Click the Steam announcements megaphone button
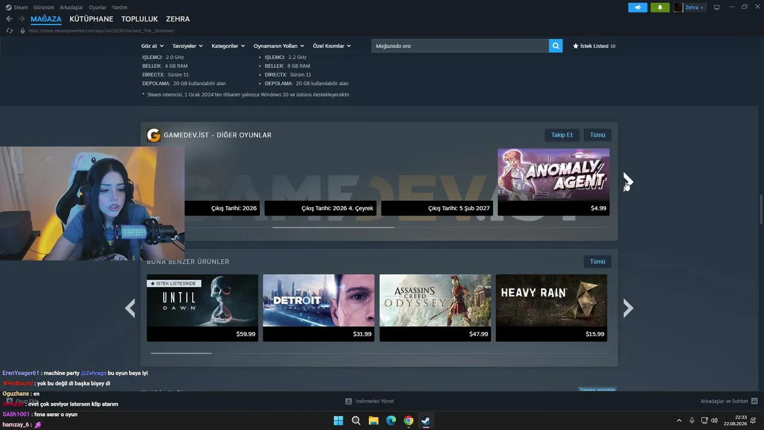Image resolution: width=764 pixels, height=430 pixels. point(637,7)
